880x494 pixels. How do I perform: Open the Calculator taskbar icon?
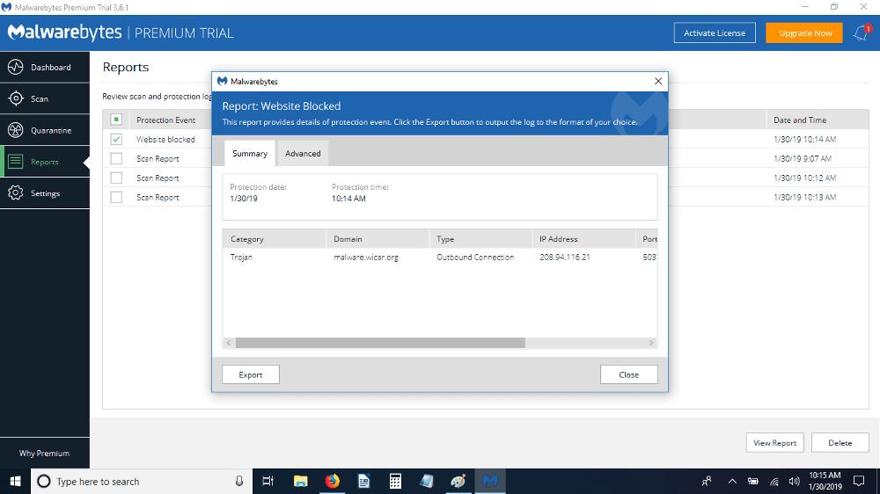click(395, 481)
